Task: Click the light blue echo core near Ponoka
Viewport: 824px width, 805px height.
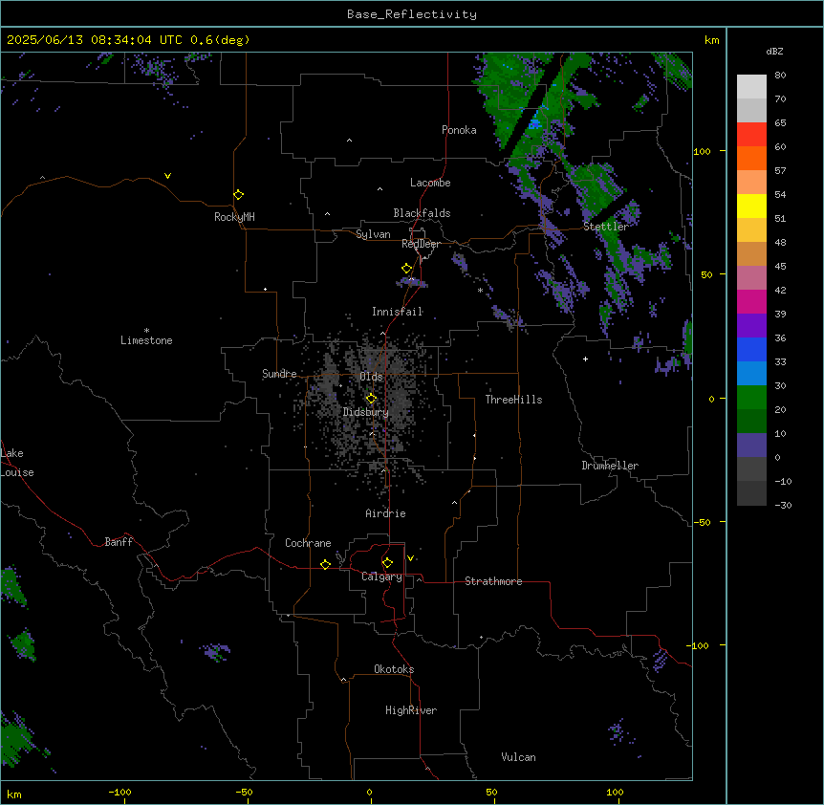Action: [535, 123]
